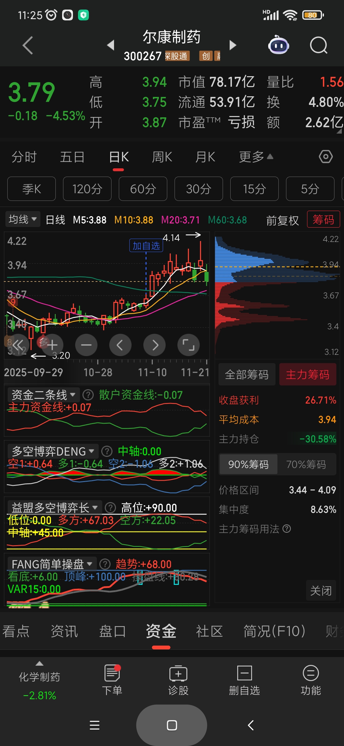Expand the quote details corner triangle
The height and width of the screenshot is (746, 344).
(339, 131)
